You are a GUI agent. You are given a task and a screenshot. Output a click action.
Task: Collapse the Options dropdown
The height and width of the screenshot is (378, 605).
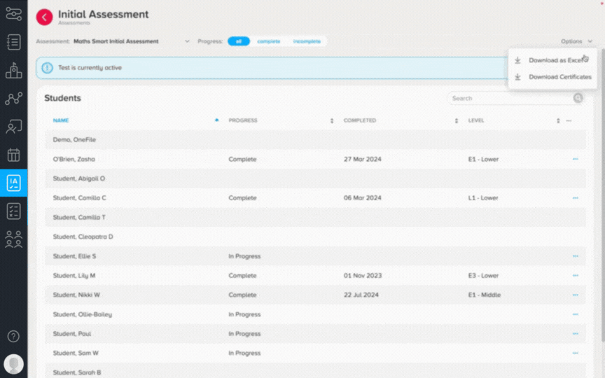(x=576, y=41)
